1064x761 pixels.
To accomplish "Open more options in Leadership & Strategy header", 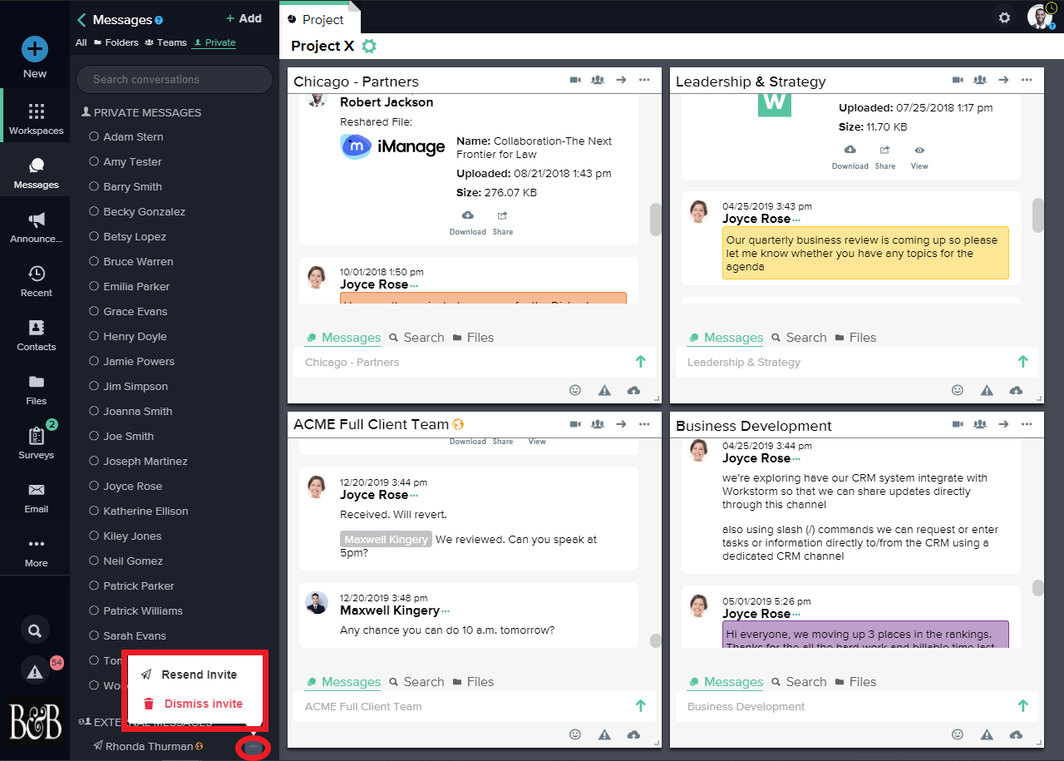I will click(x=1027, y=80).
